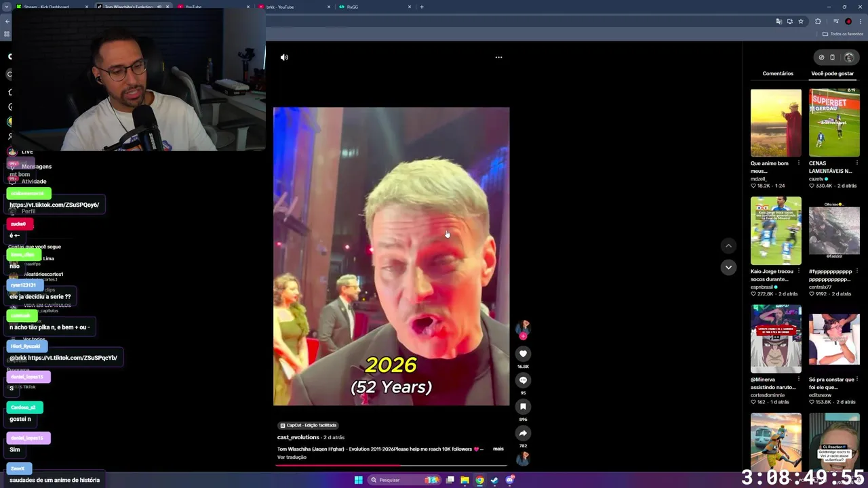868x488 pixels.
Task: Click the phone app icon in top pill
Action: point(833,58)
